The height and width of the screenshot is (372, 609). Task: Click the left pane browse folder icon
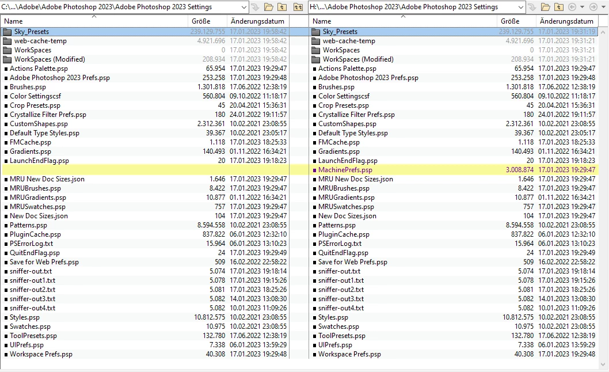(x=268, y=7)
